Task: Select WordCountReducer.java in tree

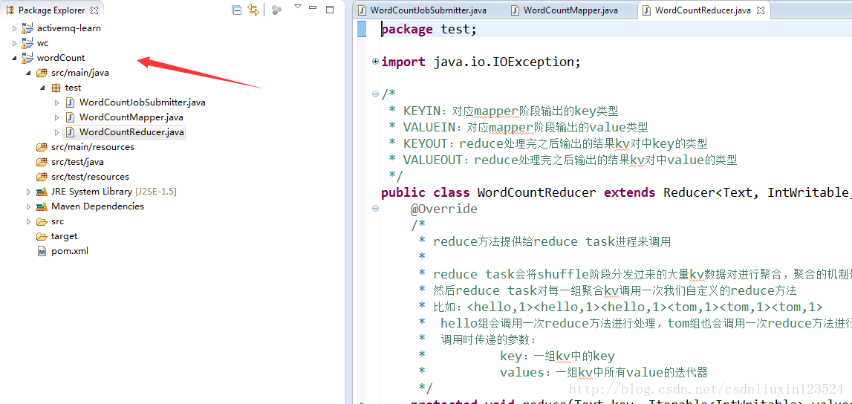Action: (132, 132)
